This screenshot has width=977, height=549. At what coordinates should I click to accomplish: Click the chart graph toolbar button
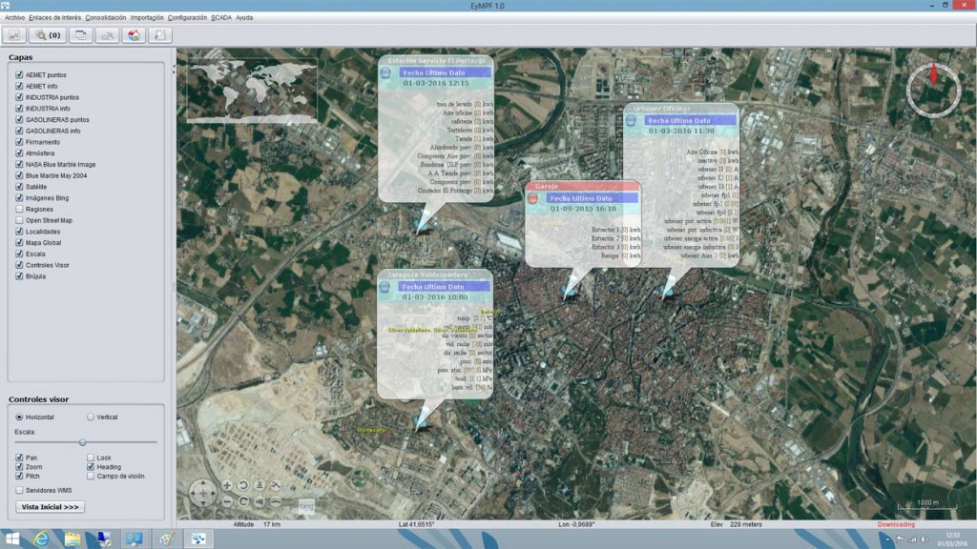pyautogui.click(x=13, y=35)
